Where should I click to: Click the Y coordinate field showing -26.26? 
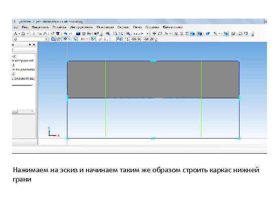pyautogui.click(x=148, y=39)
